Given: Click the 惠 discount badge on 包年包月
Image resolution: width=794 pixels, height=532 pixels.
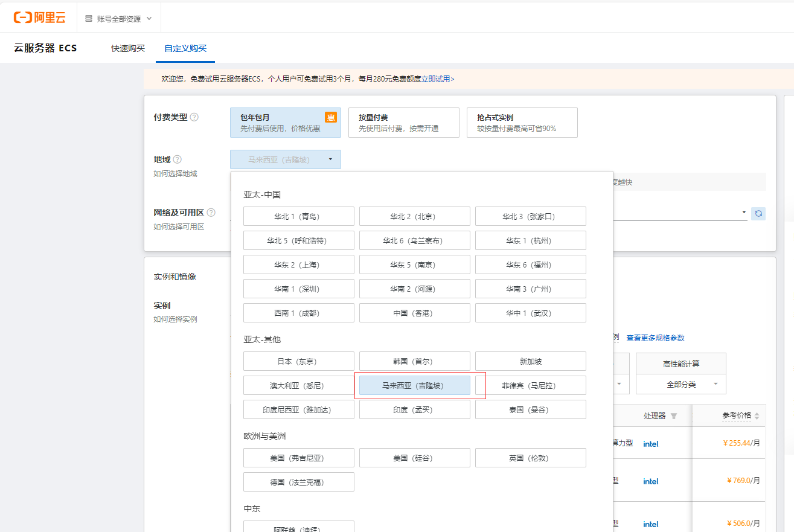Looking at the screenshot, I should (x=330, y=117).
